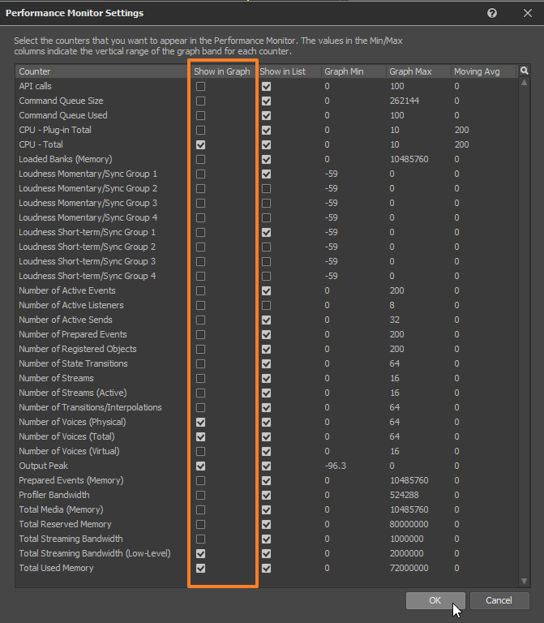Select the Profiler Bandwidth counter row
The width and height of the screenshot is (544, 623).
[54, 495]
